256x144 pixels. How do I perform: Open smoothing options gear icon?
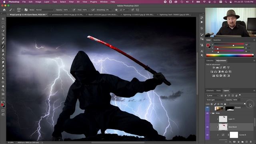pos(116,10)
